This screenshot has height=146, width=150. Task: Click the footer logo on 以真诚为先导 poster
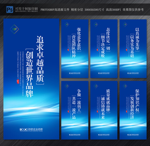133,73
